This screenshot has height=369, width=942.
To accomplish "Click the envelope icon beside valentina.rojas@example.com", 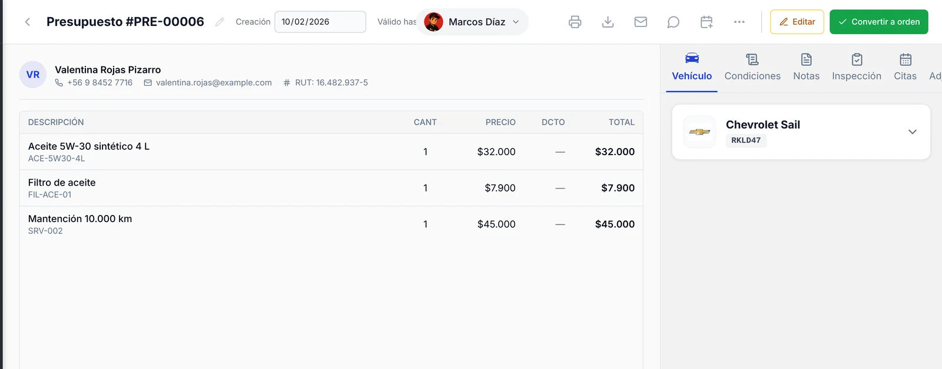I will (x=148, y=83).
